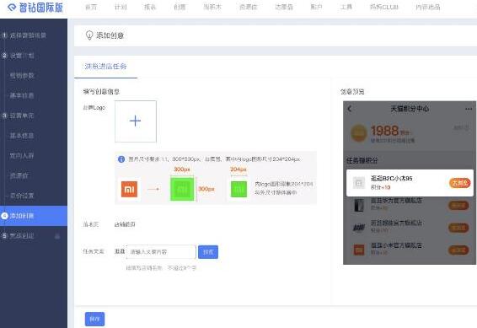Open the 计划 top navigation item

pyautogui.click(x=121, y=7)
